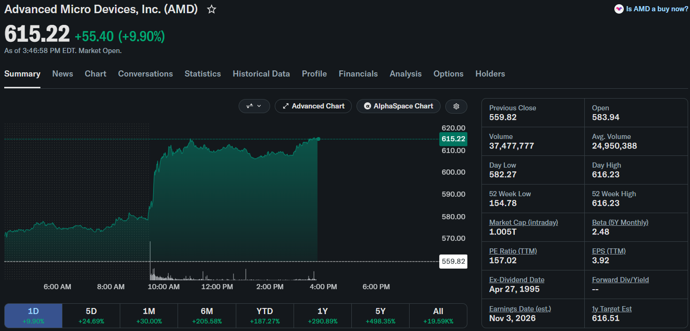Click the current price marker on chart
Image resolution: width=690 pixels, height=331 pixels.
[x=453, y=139]
